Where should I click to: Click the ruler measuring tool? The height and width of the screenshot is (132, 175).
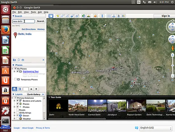[102, 16]
